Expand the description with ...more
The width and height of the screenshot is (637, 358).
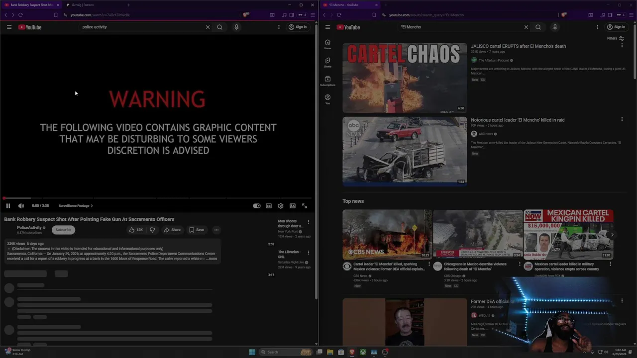pyautogui.click(x=211, y=259)
